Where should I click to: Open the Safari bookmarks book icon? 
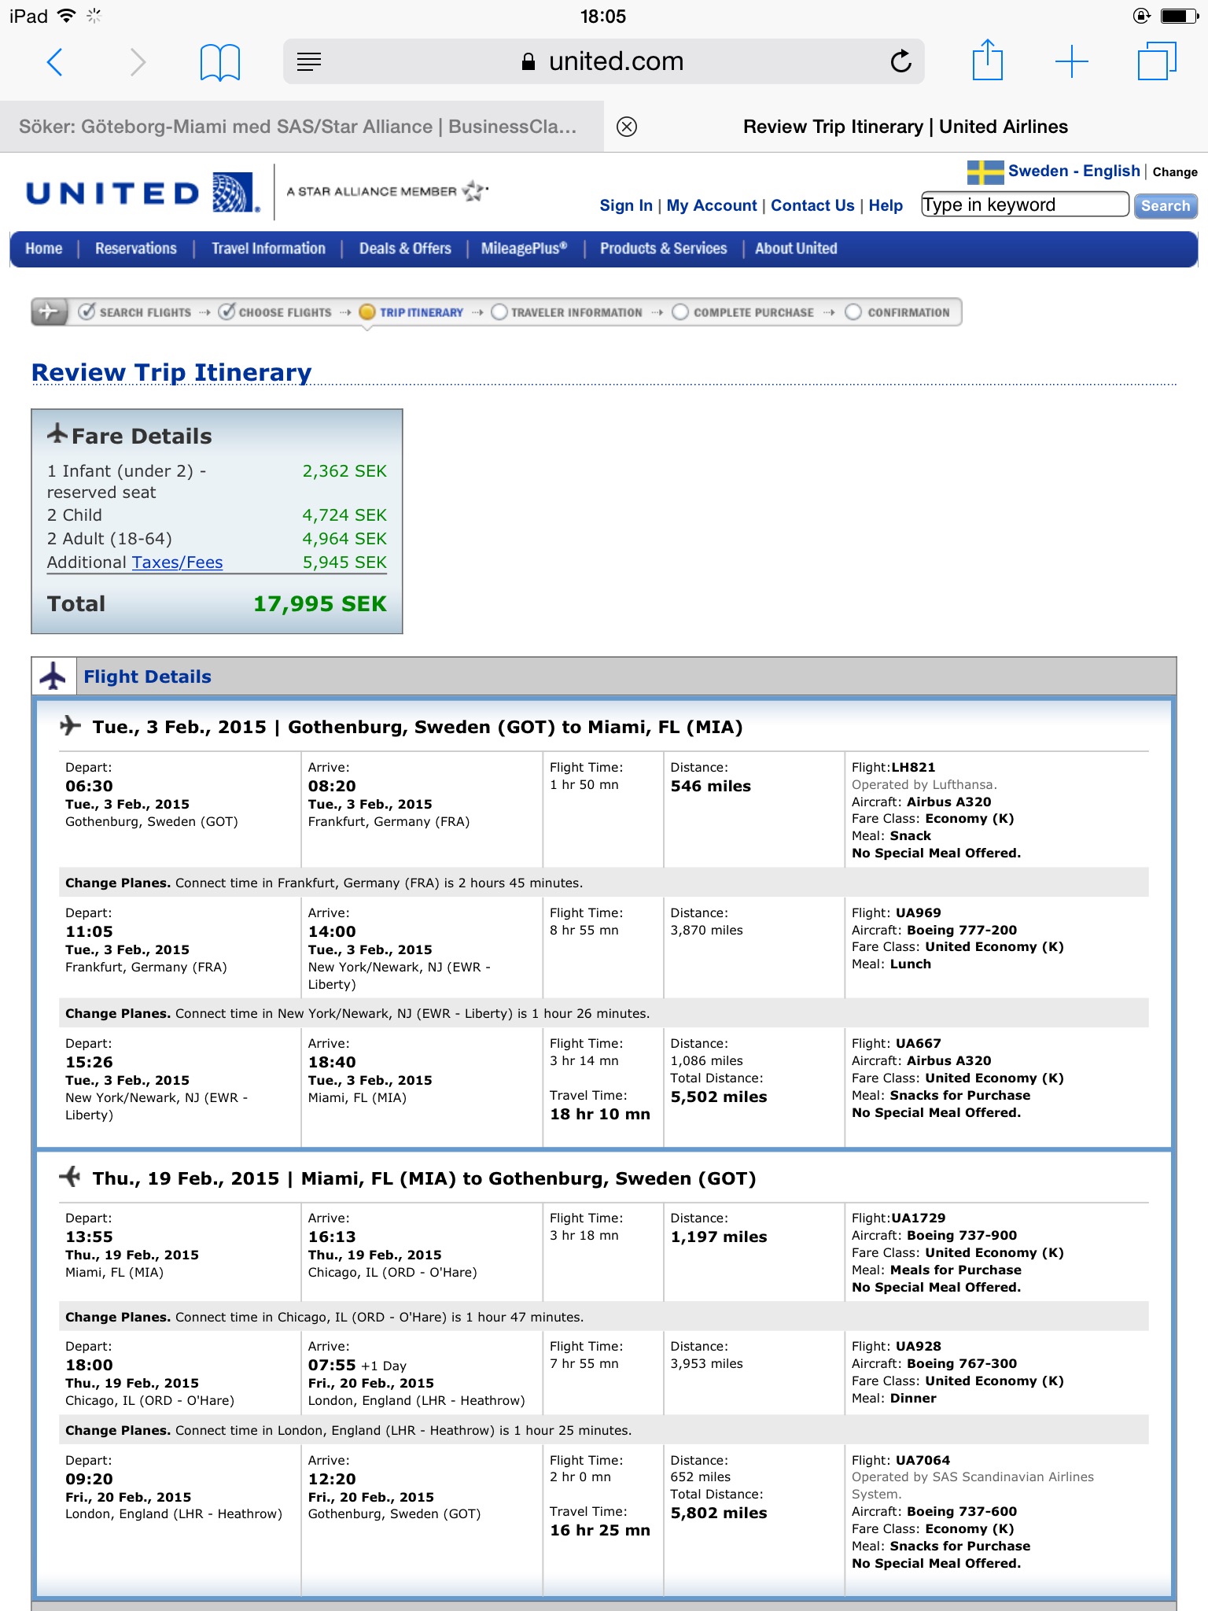(219, 61)
